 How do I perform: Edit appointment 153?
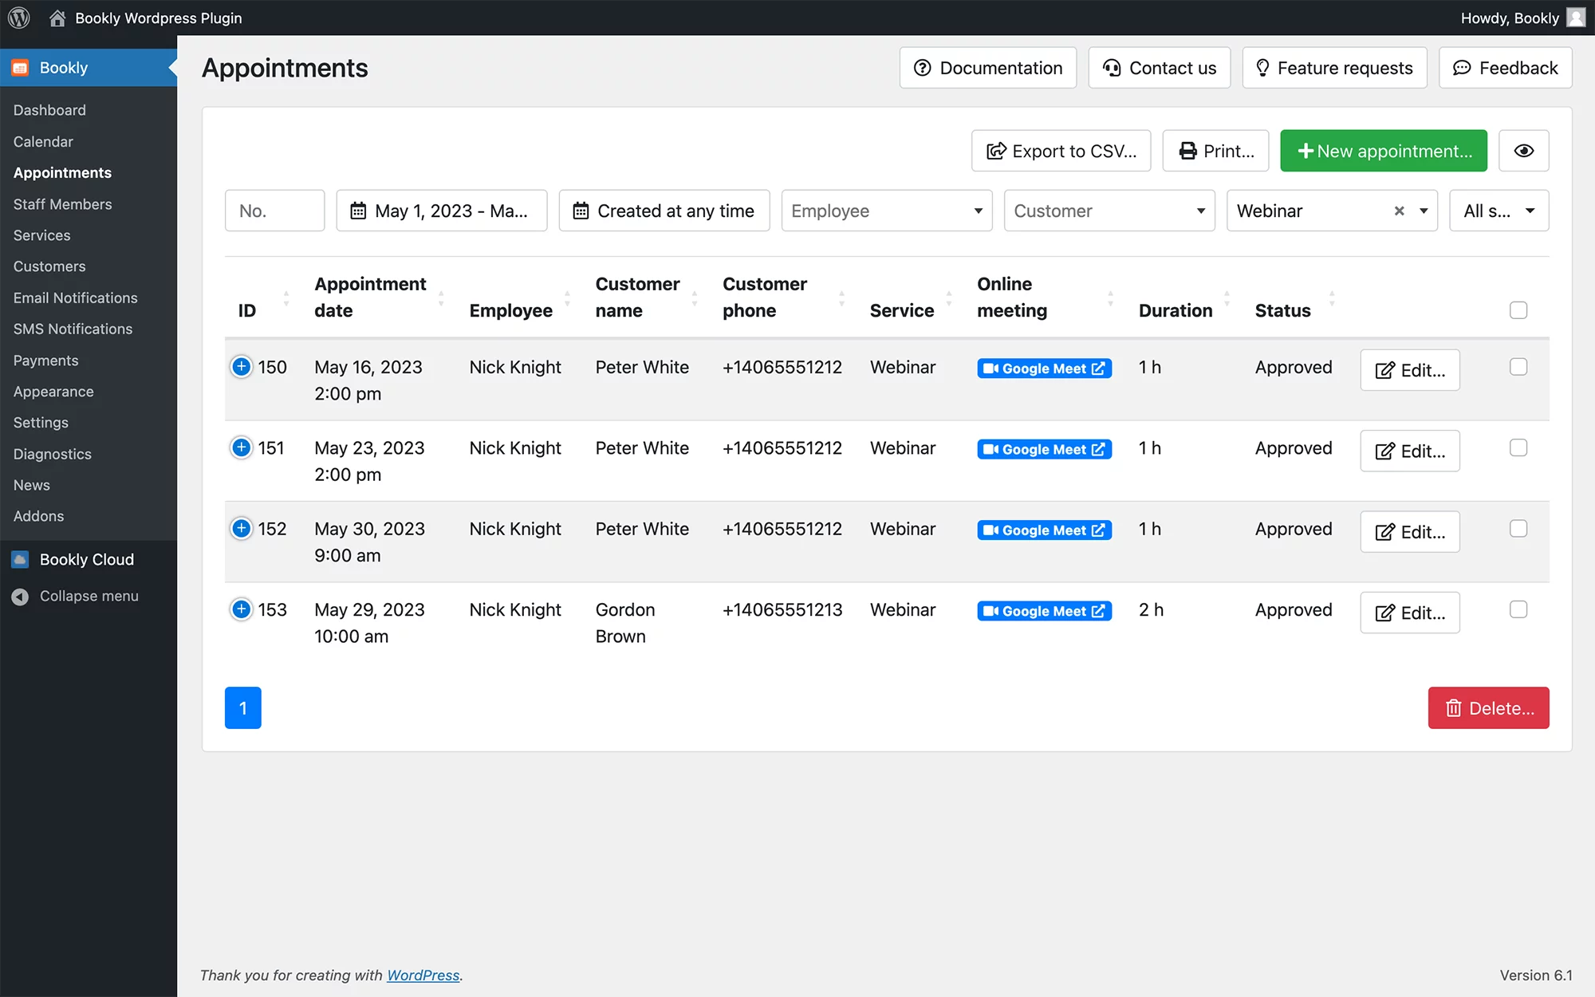[1410, 613]
